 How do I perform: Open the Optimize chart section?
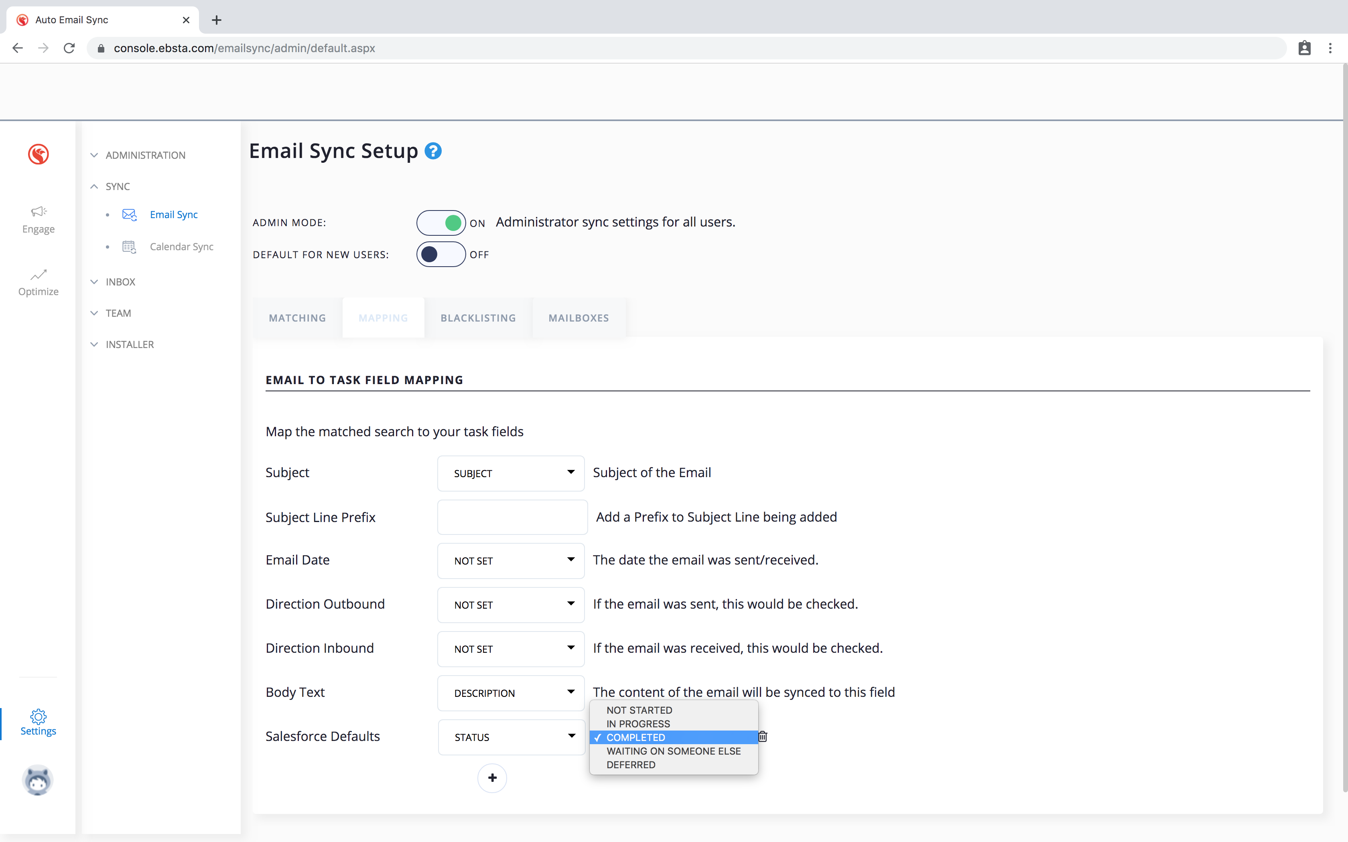(x=39, y=282)
